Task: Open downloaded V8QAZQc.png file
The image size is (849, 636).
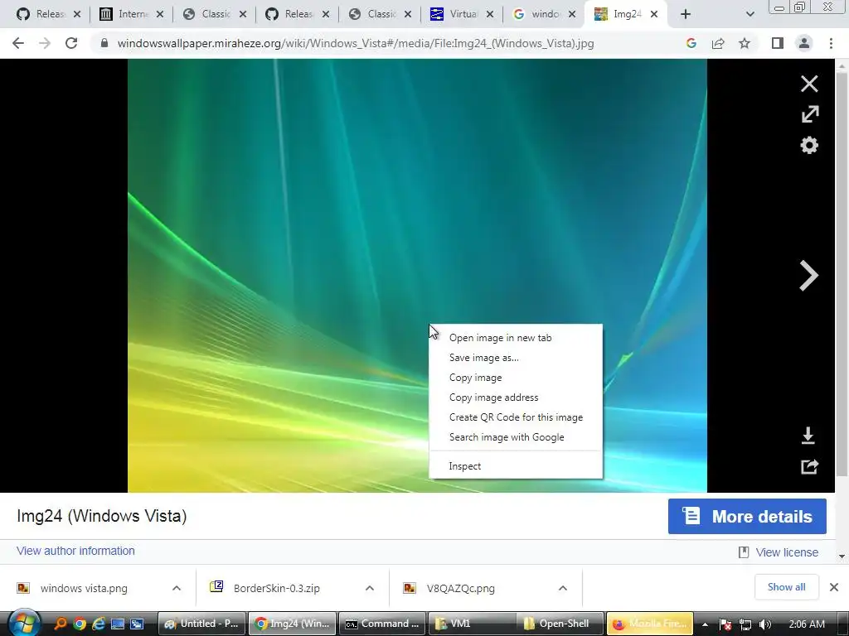Action: tap(460, 589)
